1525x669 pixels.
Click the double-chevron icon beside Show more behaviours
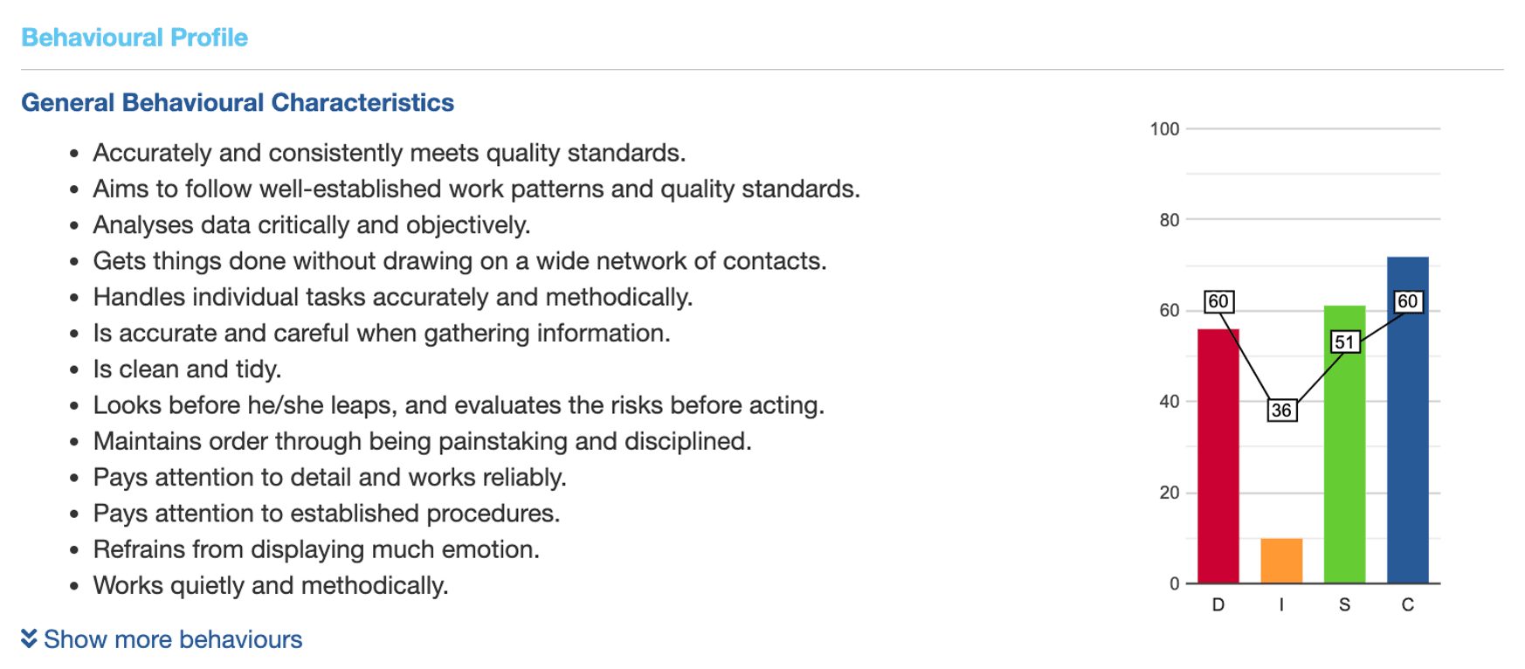coord(29,638)
